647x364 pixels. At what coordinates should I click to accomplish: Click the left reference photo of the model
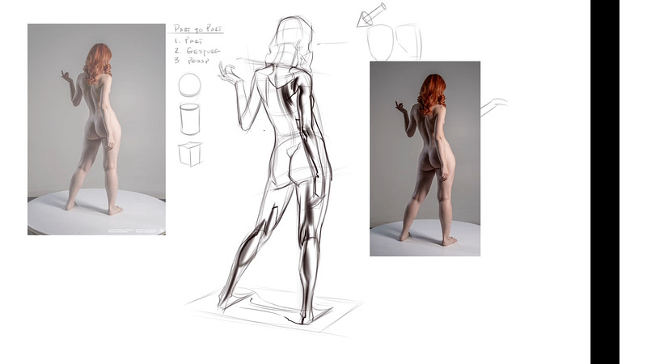[96, 129]
